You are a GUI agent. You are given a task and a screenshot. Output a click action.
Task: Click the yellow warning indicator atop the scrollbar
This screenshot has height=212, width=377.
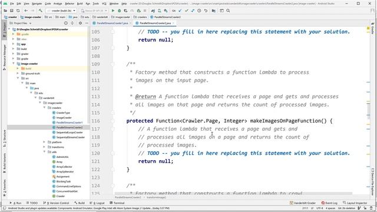368,28
